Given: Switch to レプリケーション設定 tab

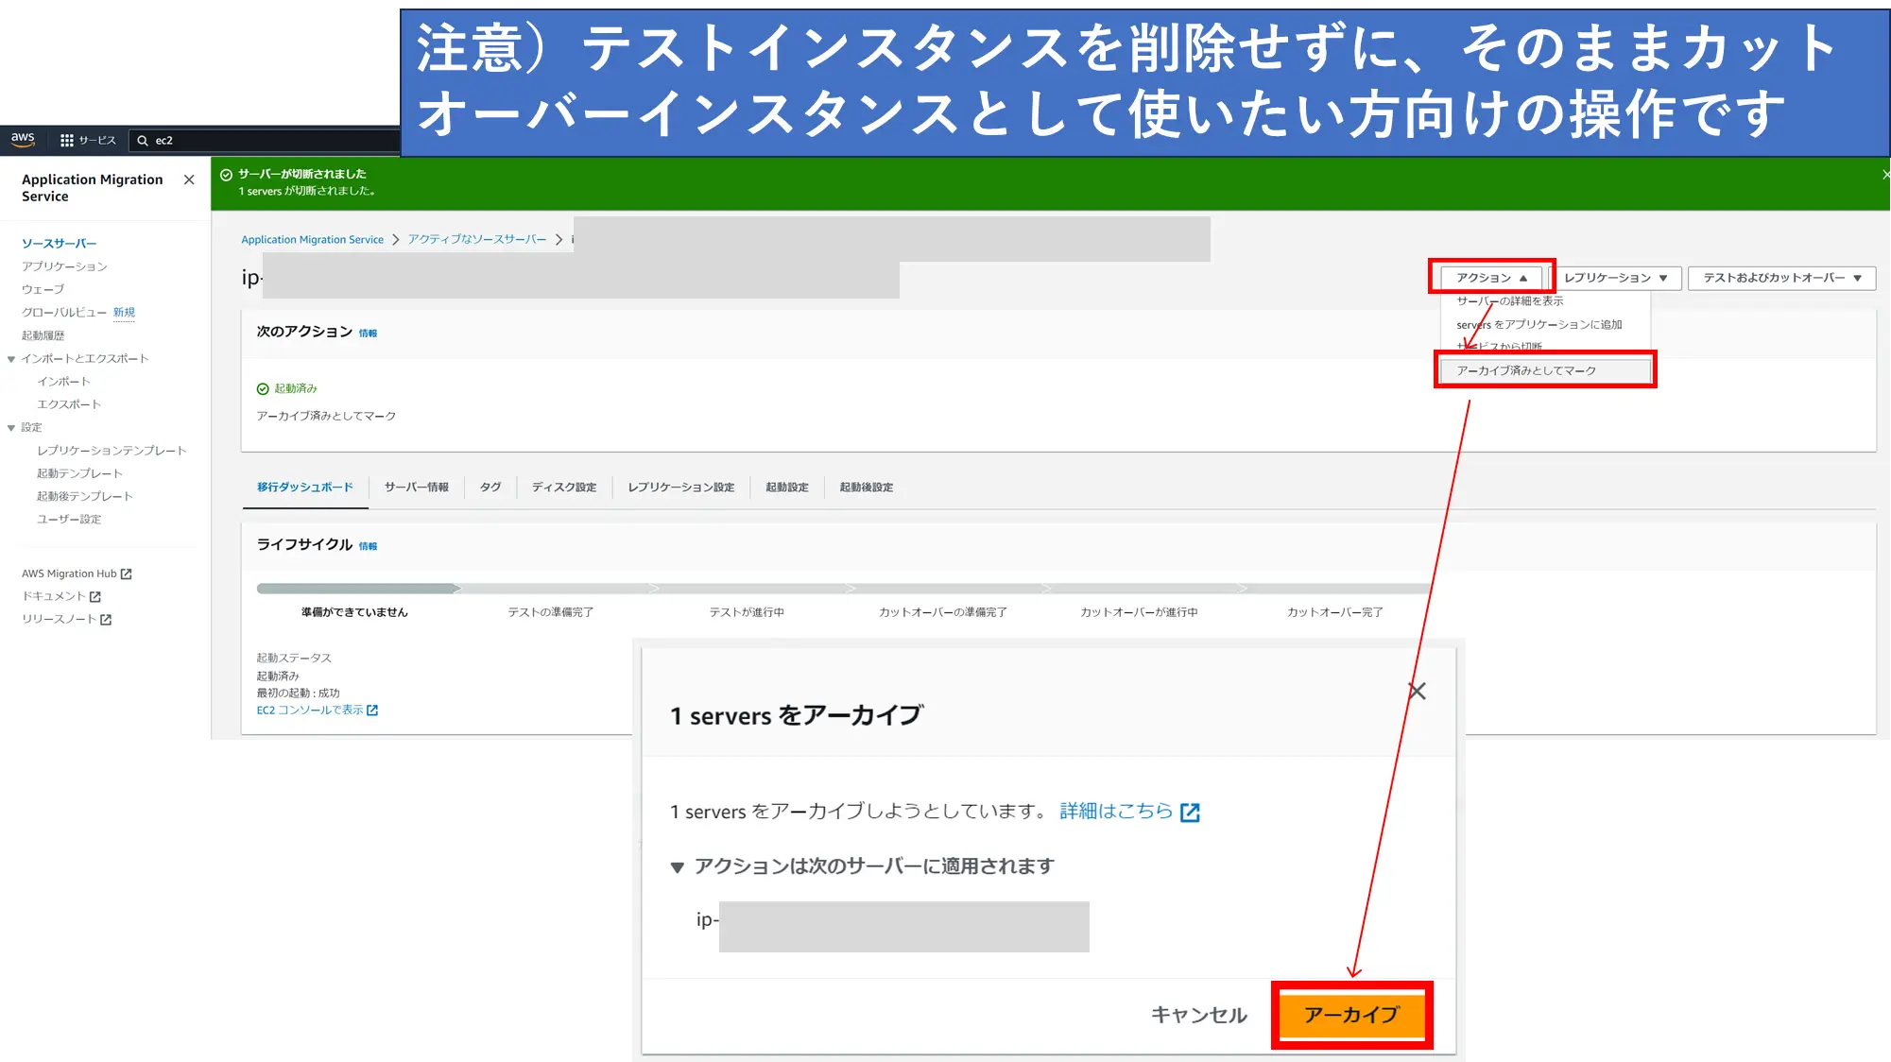Looking at the screenshot, I should pyautogui.click(x=681, y=488).
